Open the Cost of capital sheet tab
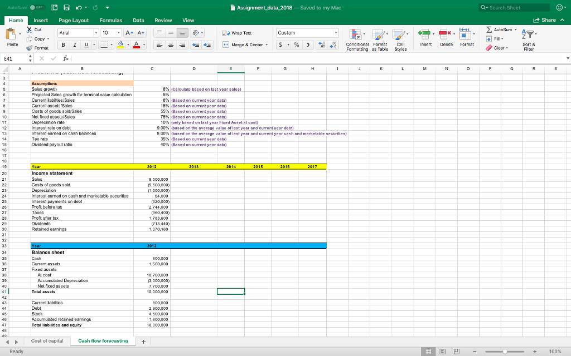 47,340
